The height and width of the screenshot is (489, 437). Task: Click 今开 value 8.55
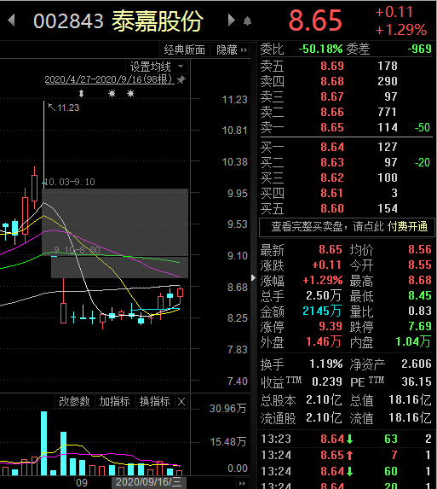[x=420, y=265]
